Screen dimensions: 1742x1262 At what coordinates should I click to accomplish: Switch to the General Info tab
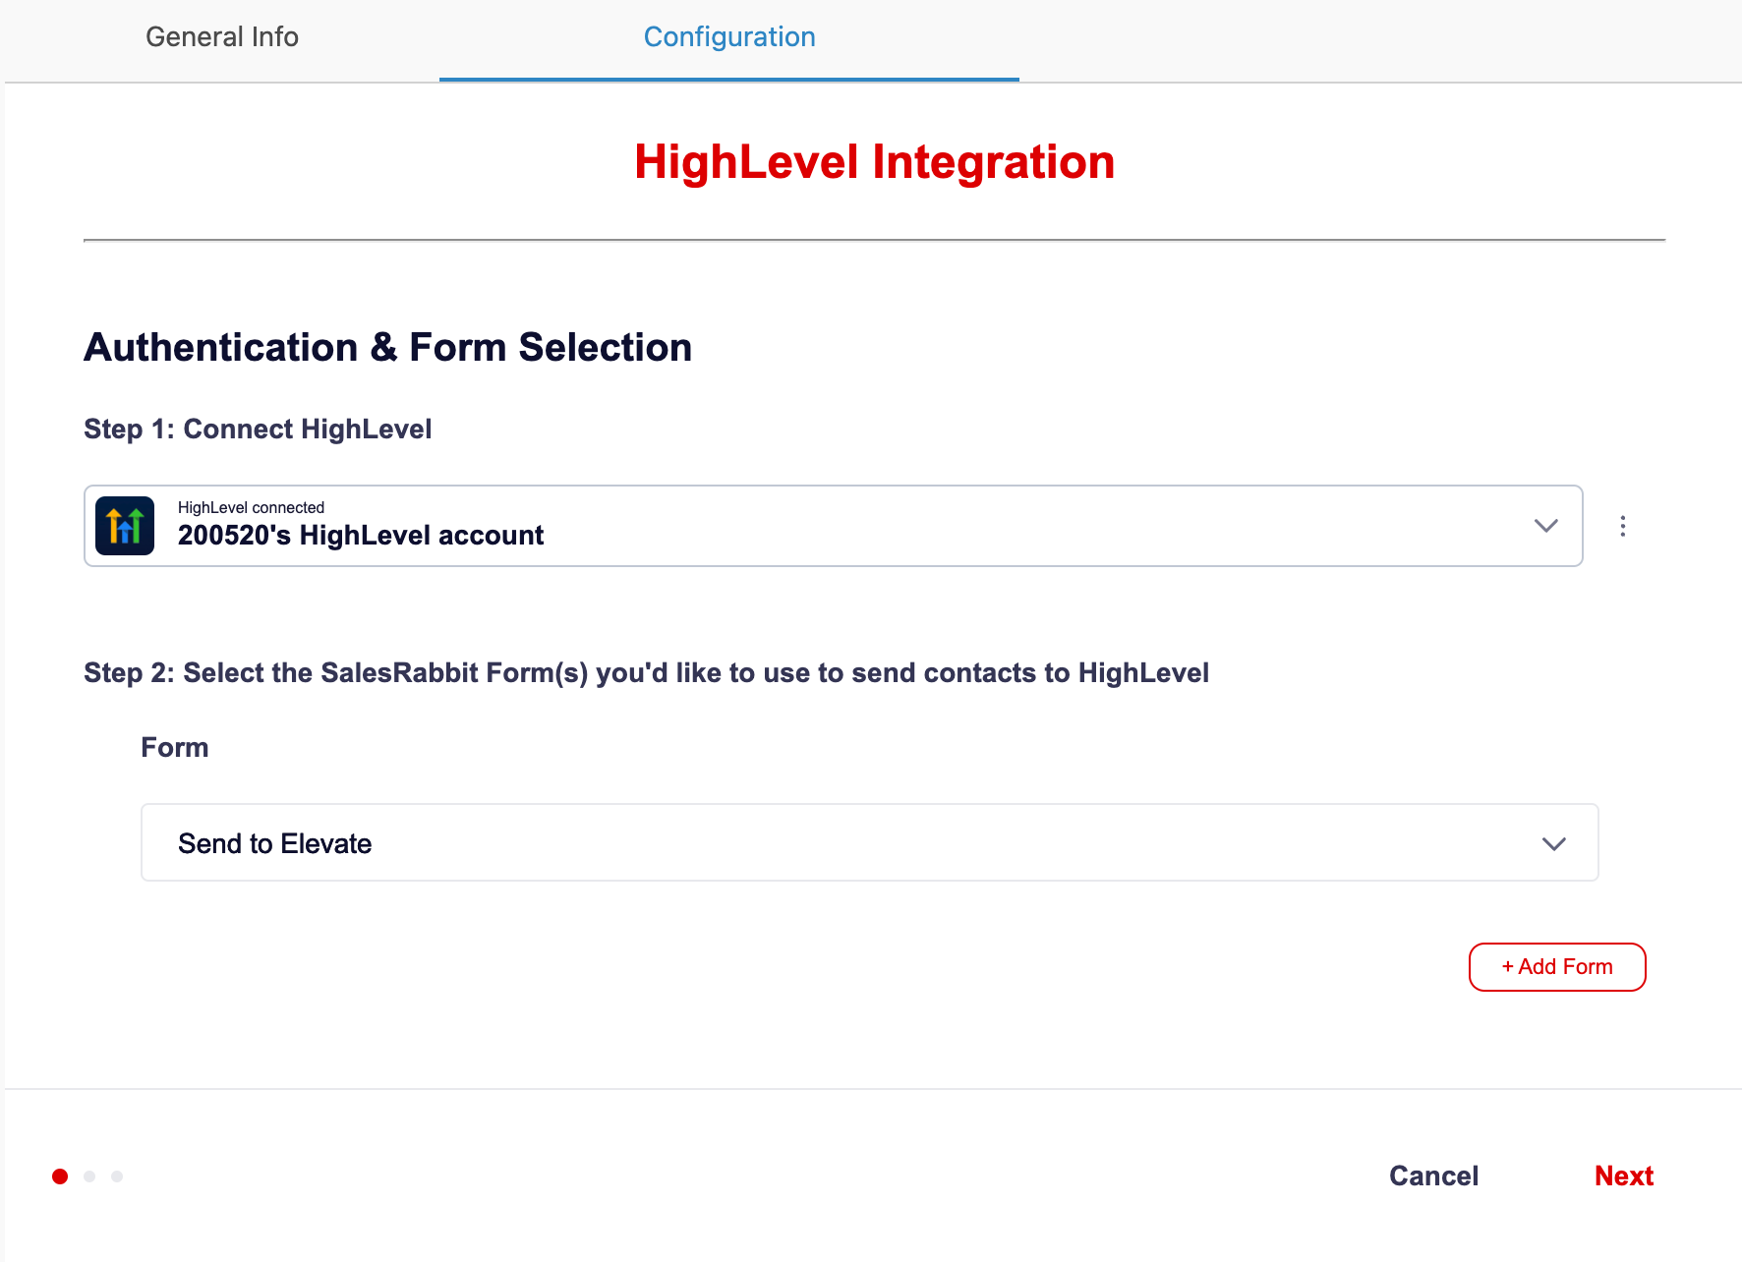pos(222,37)
